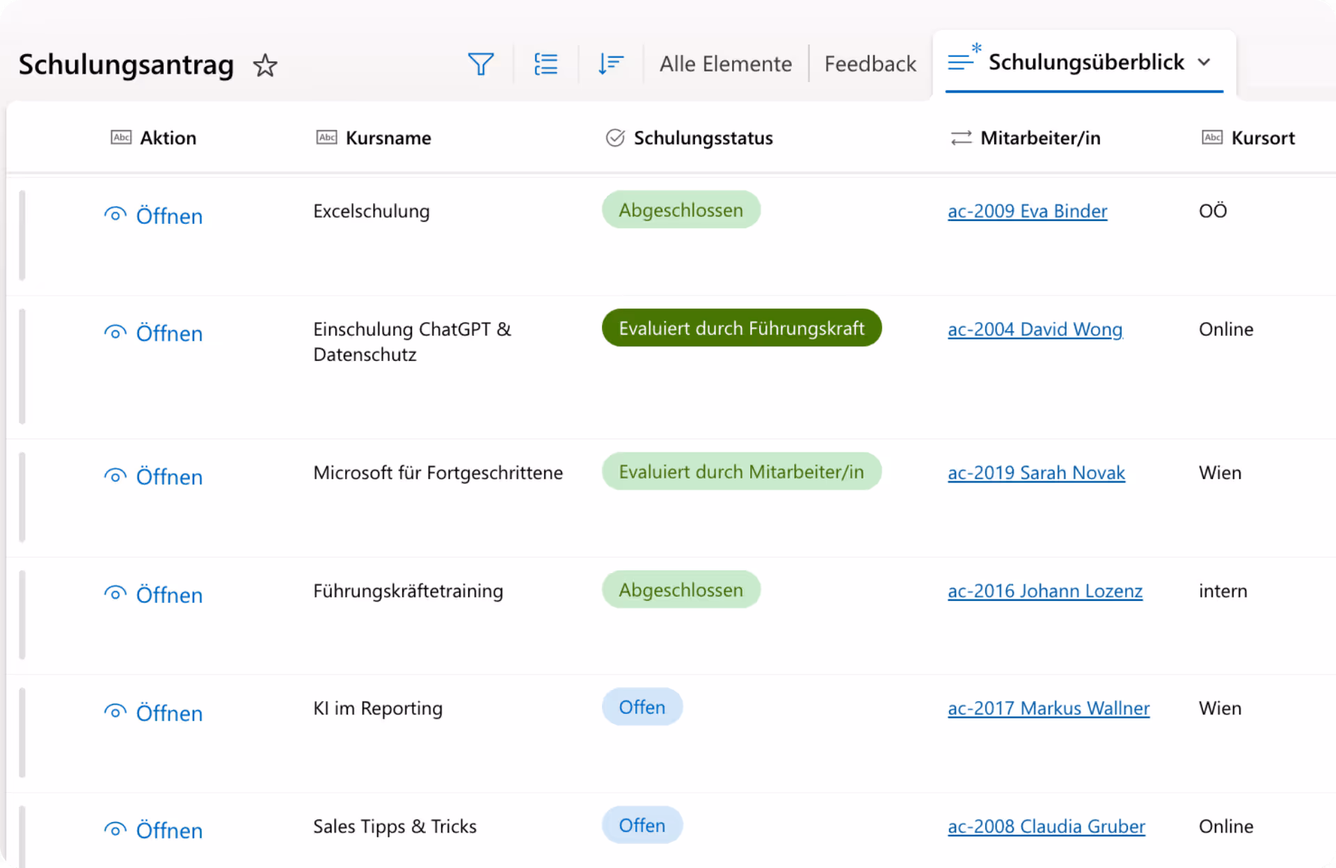
Task: Select row handle of Excelschulung row
Action: tap(22, 235)
